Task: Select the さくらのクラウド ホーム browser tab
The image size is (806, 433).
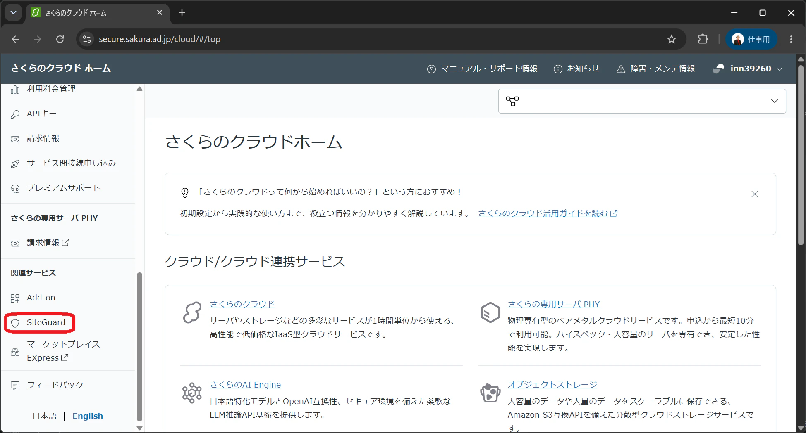Action: (x=98, y=13)
